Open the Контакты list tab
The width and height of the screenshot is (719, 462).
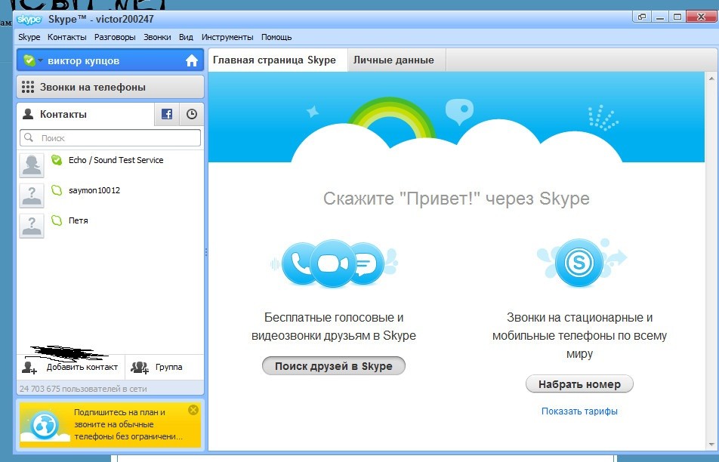(85, 114)
